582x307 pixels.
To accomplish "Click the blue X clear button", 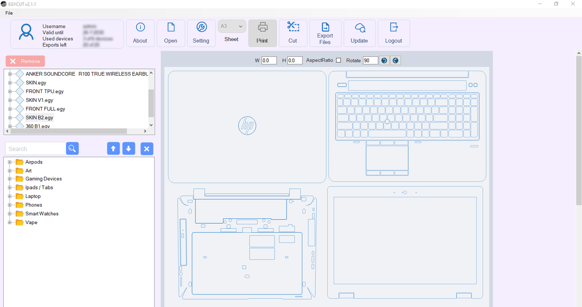I will pyautogui.click(x=147, y=149).
